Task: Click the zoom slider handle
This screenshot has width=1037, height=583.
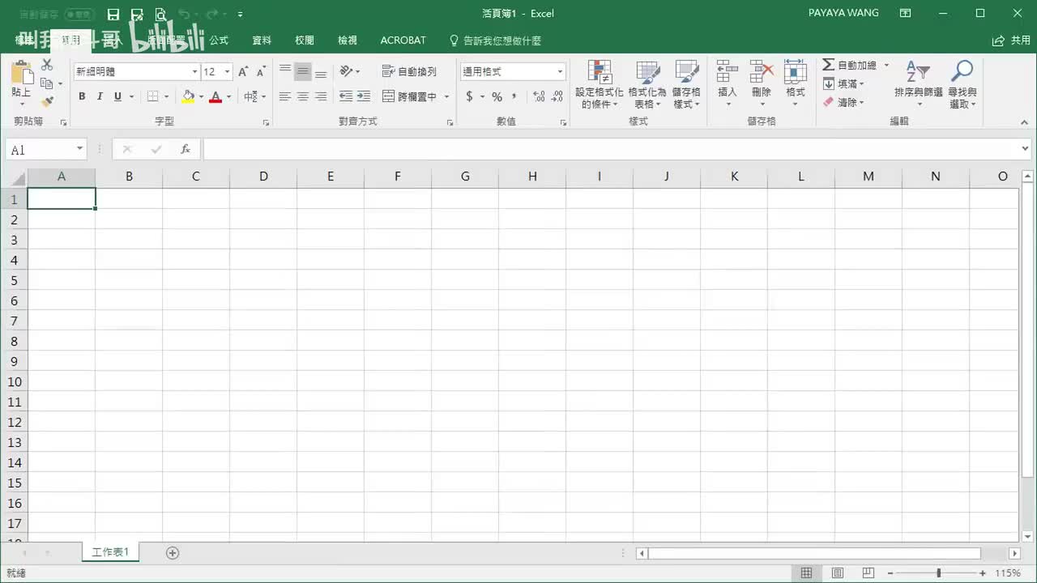Action: point(939,573)
